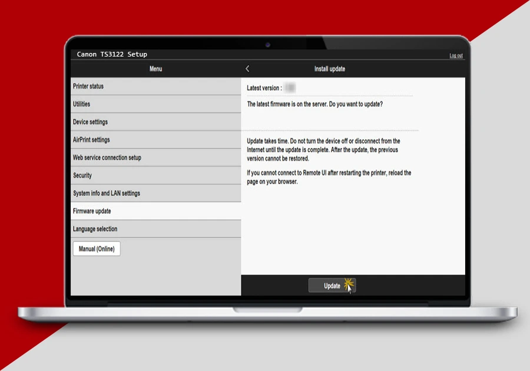Open Device settings

pyautogui.click(x=156, y=122)
